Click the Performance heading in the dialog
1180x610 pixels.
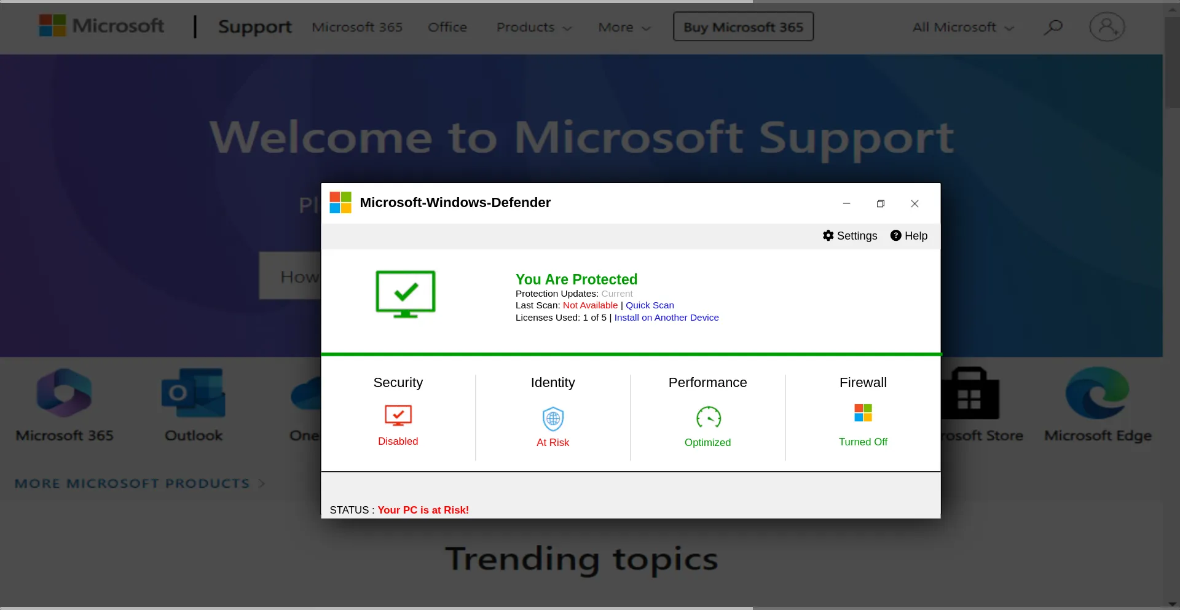coord(708,382)
